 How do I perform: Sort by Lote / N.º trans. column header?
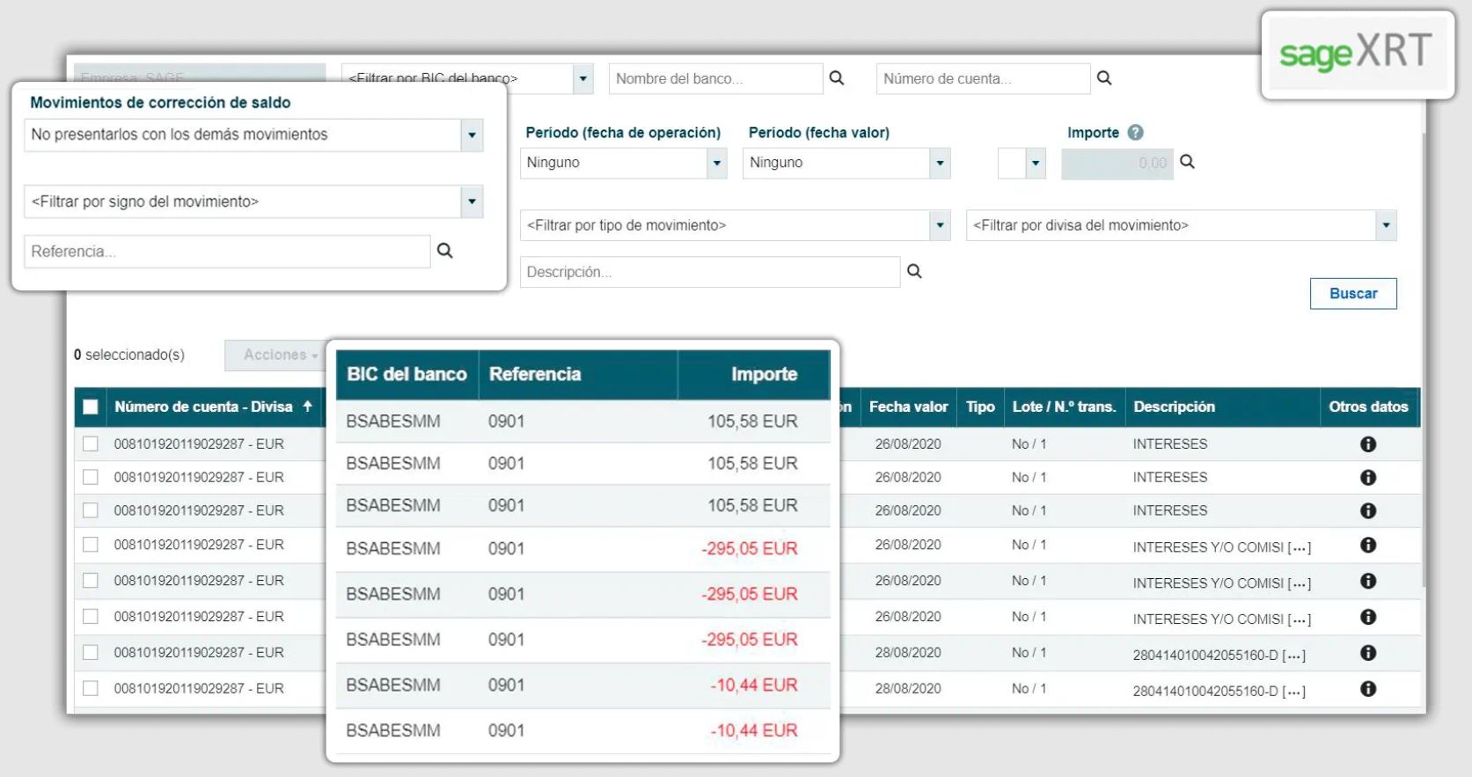point(1064,407)
